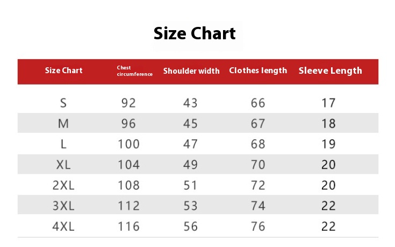Select the M size row label
The height and width of the screenshot is (247, 395).
[x=63, y=124]
